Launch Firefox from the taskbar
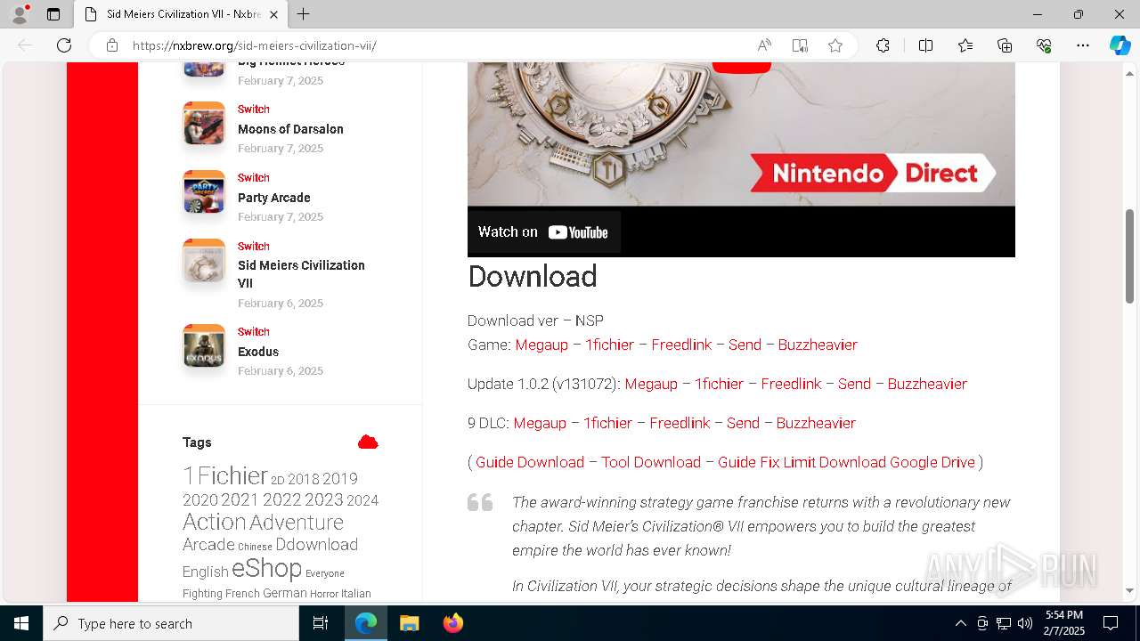1140x641 pixels. pyautogui.click(x=453, y=623)
